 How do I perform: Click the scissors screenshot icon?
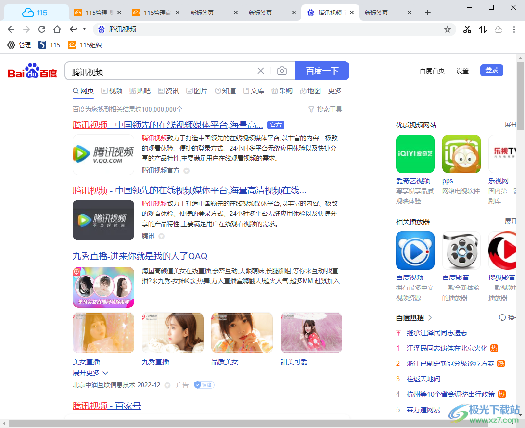tap(467, 30)
